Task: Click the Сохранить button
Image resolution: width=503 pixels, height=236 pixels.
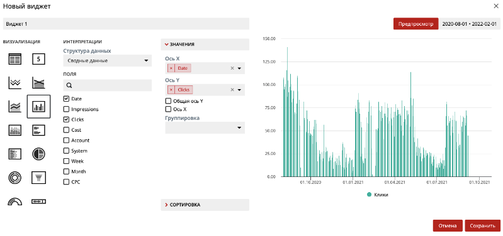Action: tap(482, 225)
